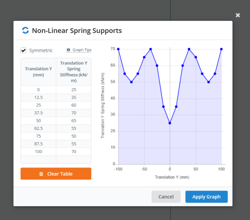The width and height of the screenshot is (250, 220).
Task: Close the dialog with the X icon
Action: (237, 15)
